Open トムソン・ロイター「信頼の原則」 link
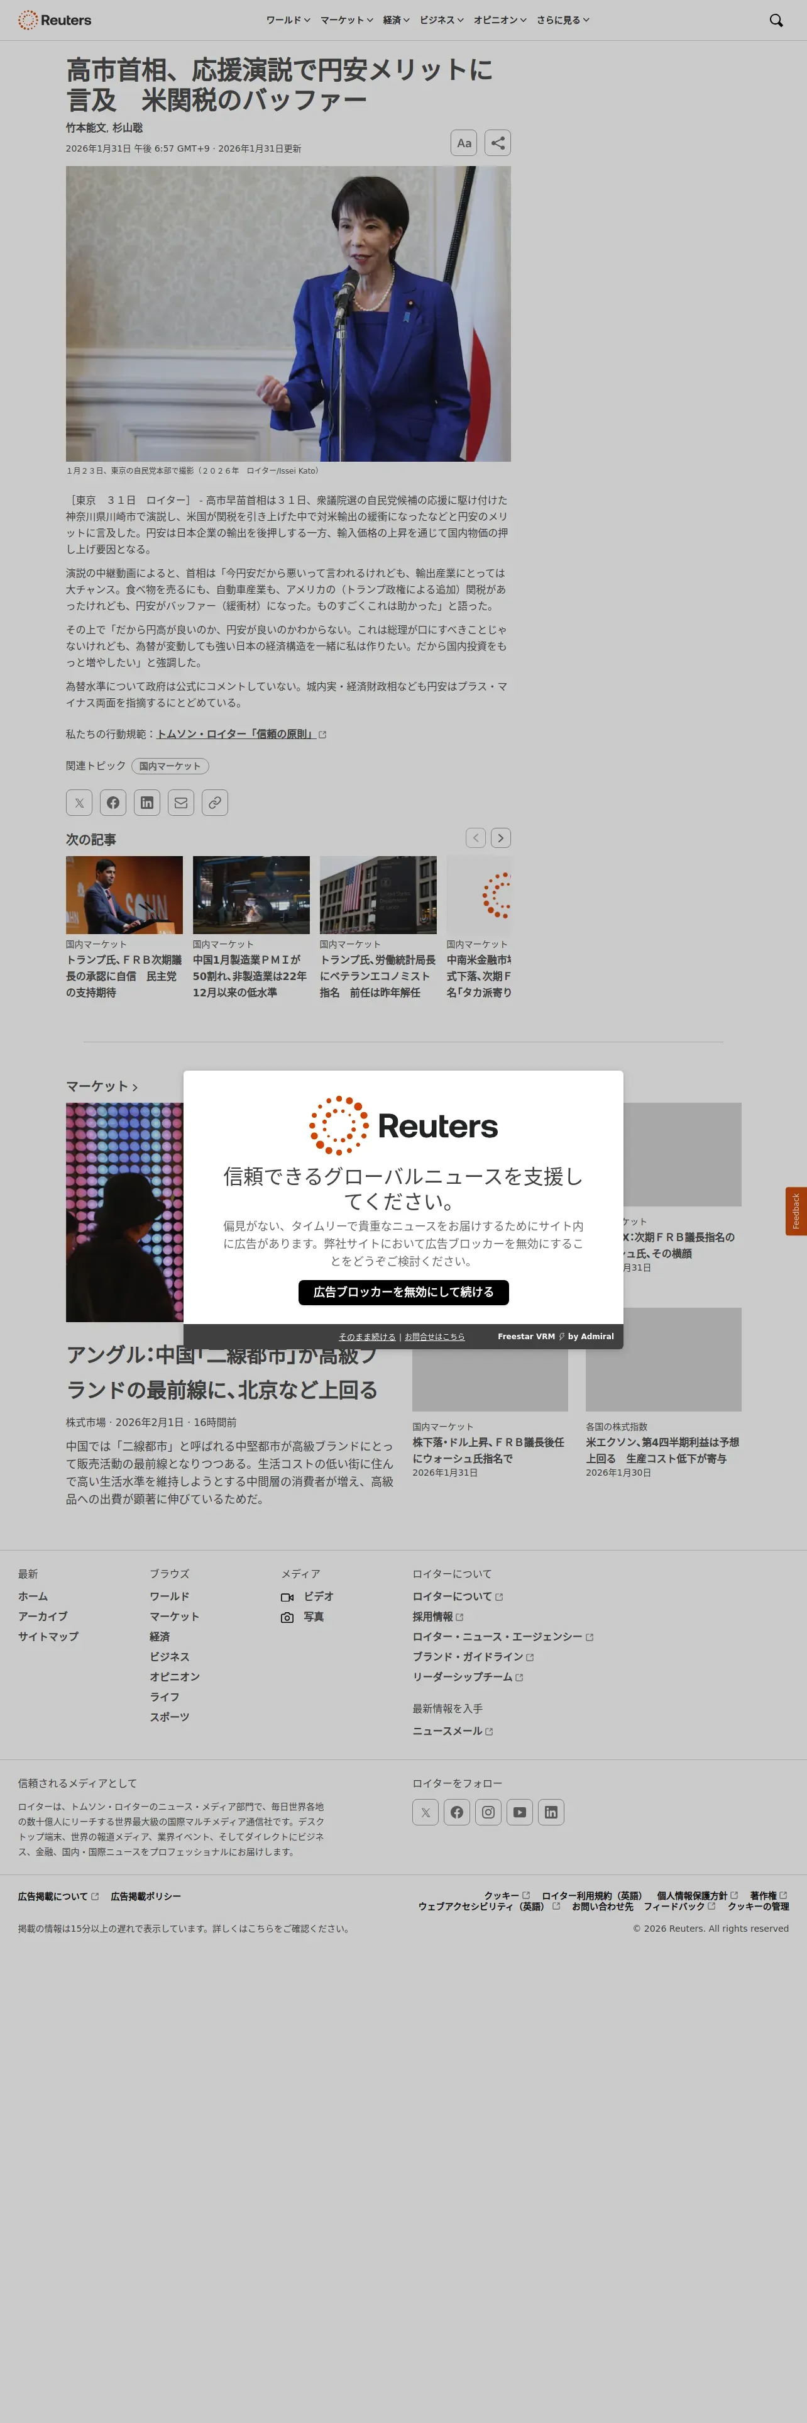The image size is (807, 2423). point(241,735)
